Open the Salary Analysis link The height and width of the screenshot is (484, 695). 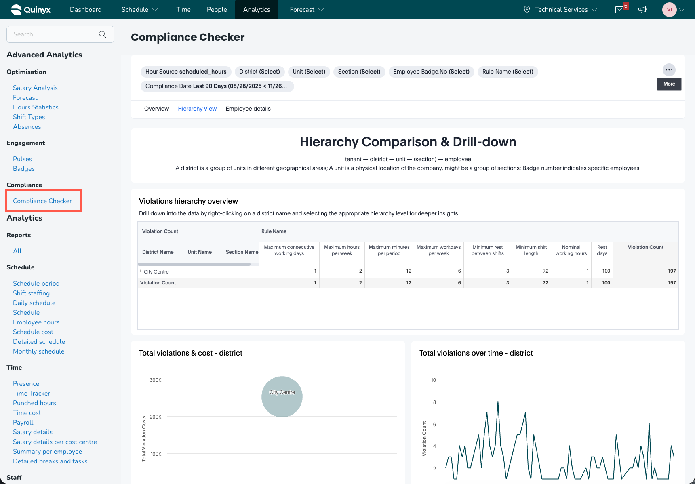[x=35, y=88]
